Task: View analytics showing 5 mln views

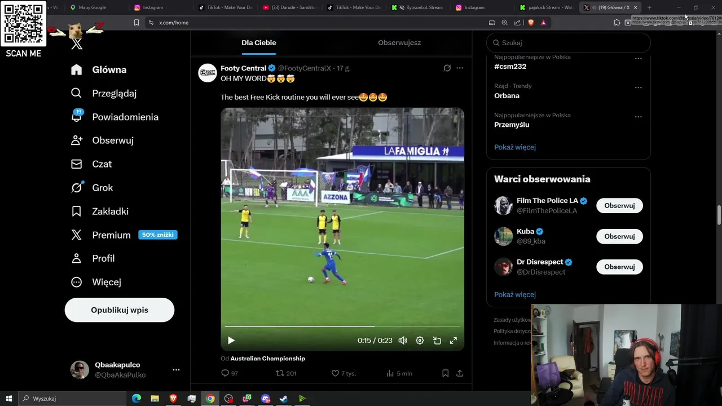Action: click(x=399, y=373)
